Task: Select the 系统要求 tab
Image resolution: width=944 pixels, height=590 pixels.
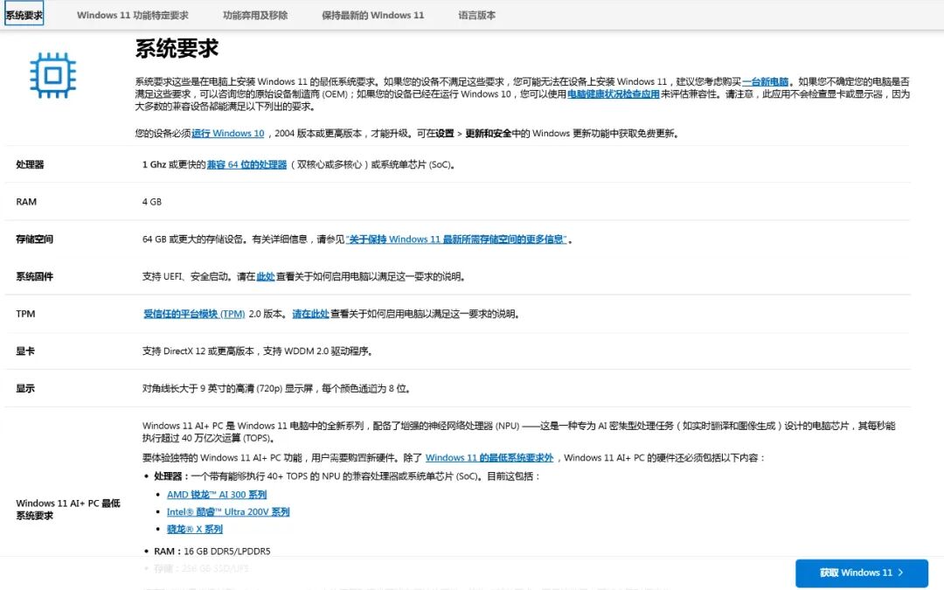Action: click(x=24, y=15)
